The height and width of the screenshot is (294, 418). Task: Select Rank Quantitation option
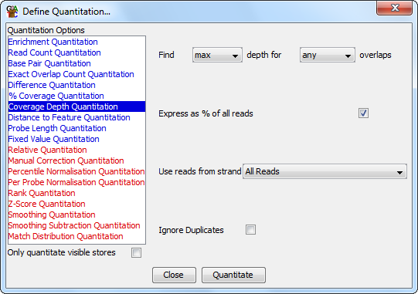tap(76, 193)
